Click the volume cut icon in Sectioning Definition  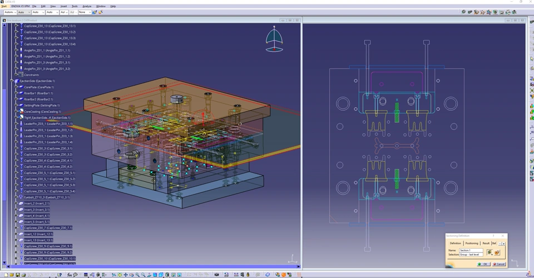coord(489,252)
